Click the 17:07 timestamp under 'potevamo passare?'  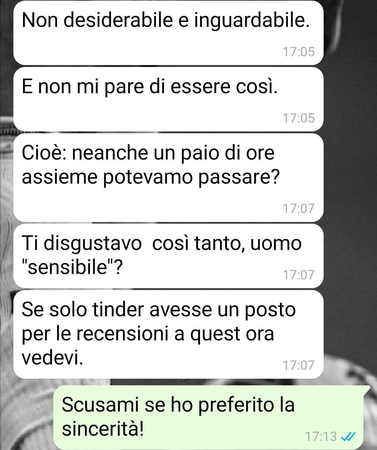tap(298, 209)
